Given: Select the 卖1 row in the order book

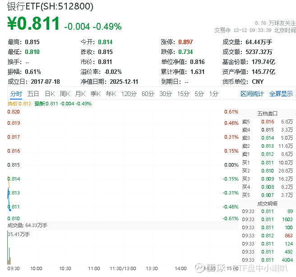Looking at the screenshot, I should click(x=267, y=154).
